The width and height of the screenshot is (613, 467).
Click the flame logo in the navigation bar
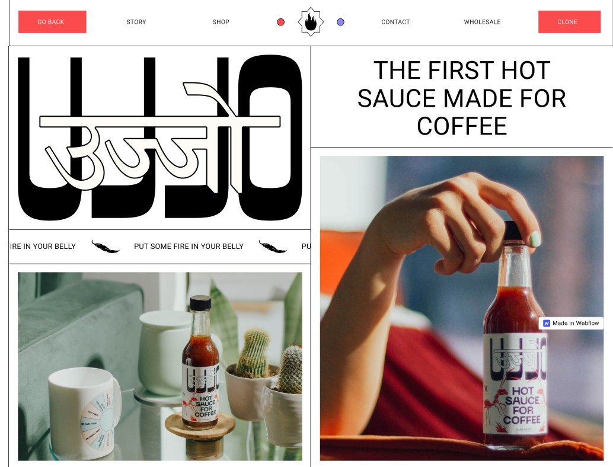click(311, 22)
